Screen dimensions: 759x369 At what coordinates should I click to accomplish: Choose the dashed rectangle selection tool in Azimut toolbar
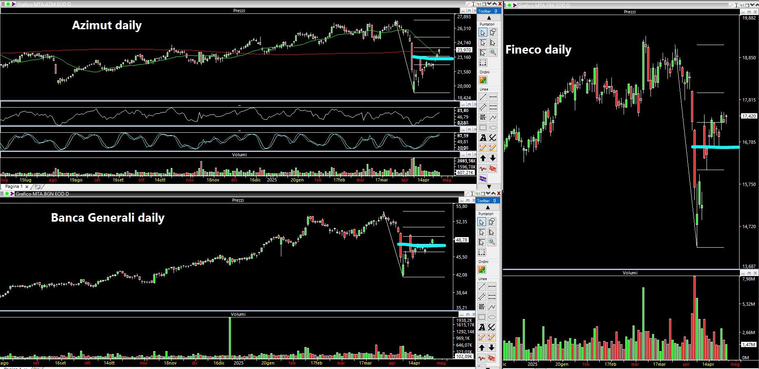483,63
